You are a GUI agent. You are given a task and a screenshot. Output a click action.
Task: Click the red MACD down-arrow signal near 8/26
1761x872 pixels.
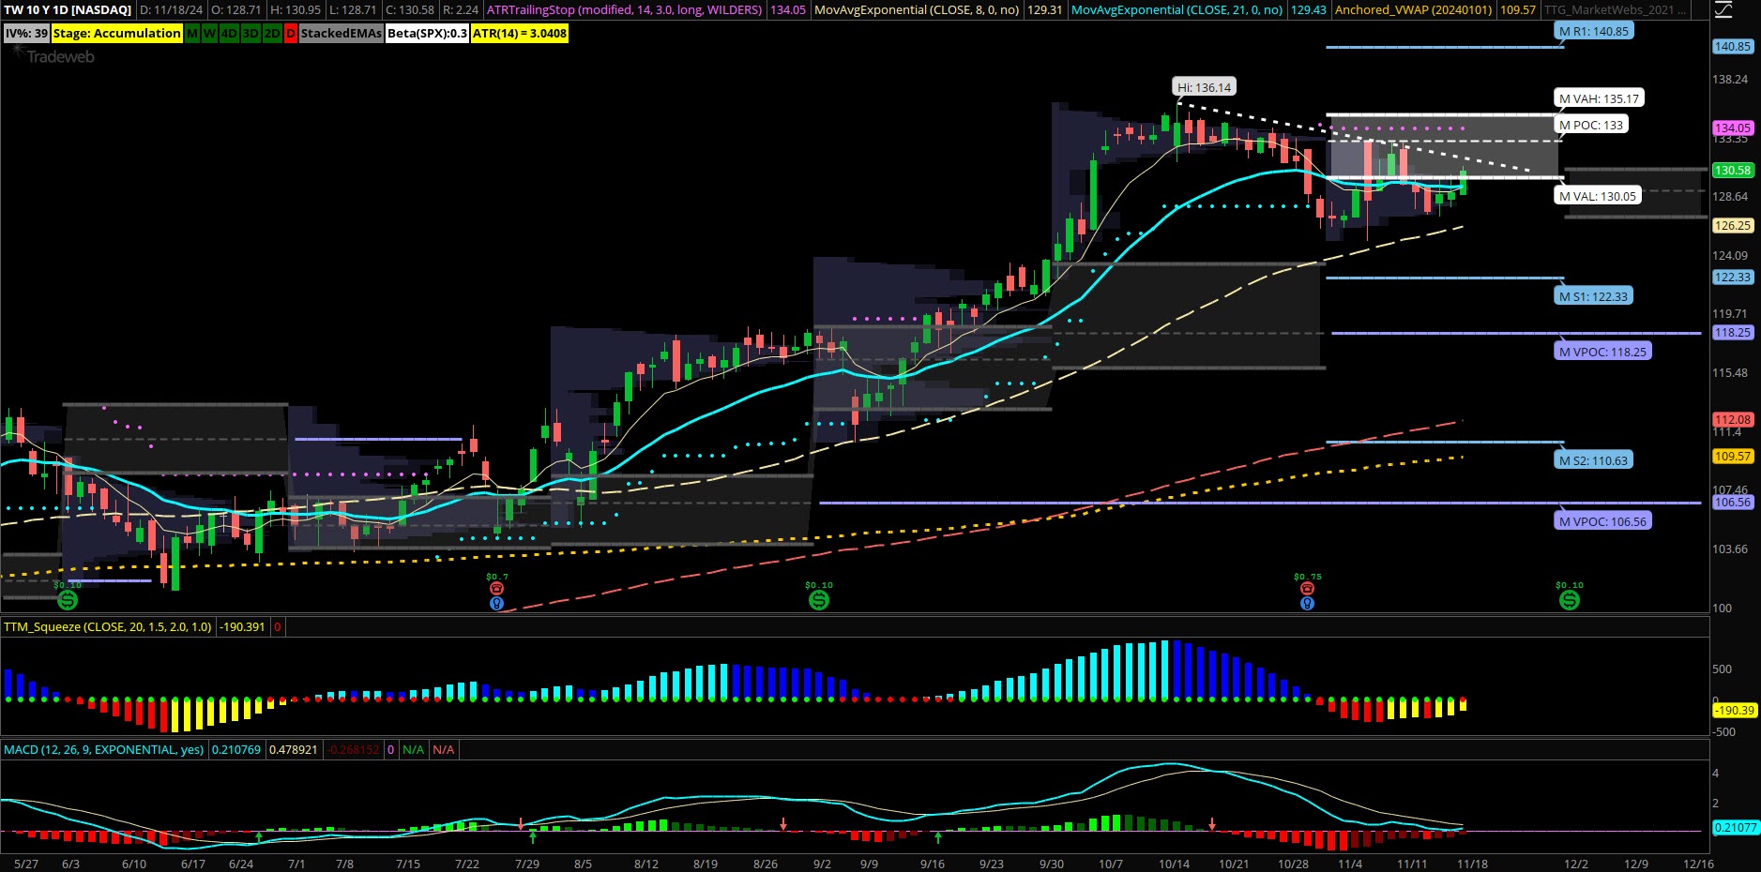tap(783, 824)
